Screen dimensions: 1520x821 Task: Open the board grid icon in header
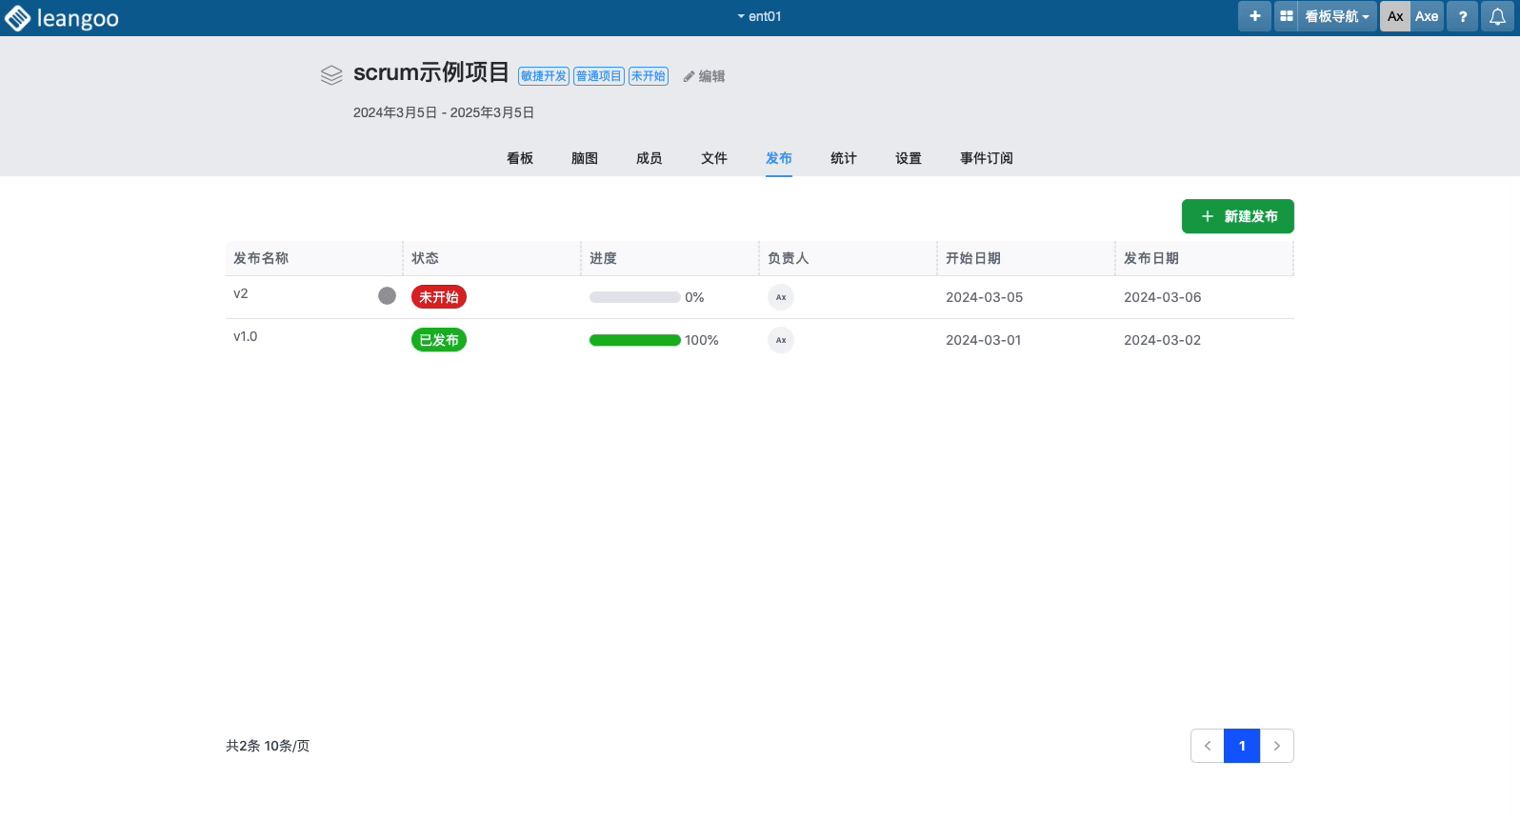click(1286, 16)
